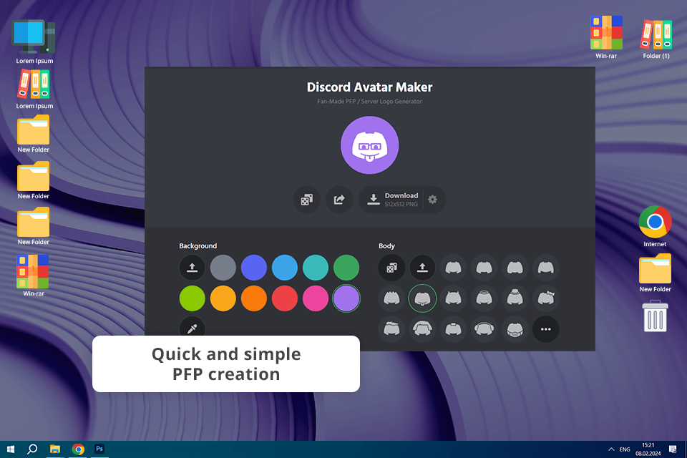Open the Lorem Ipsum computer desktop icon
687x458 pixels.
point(34,42)
